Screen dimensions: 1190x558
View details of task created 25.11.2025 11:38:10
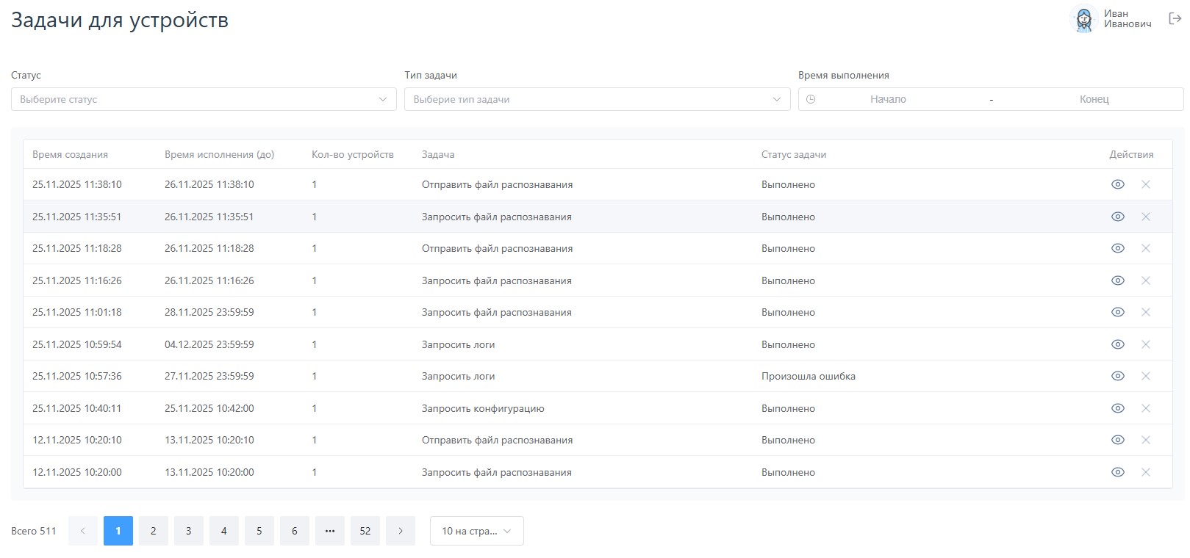(x=1117, y=184)
